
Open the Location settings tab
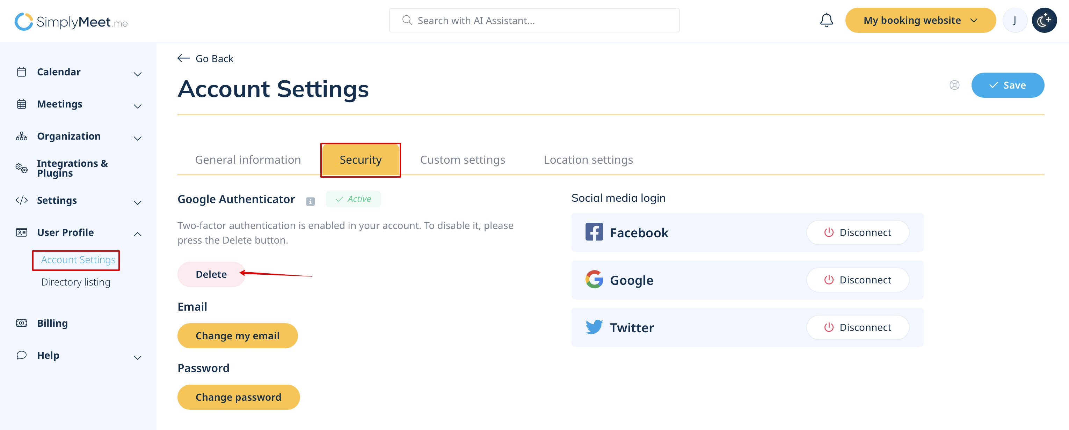click(588, 160)
